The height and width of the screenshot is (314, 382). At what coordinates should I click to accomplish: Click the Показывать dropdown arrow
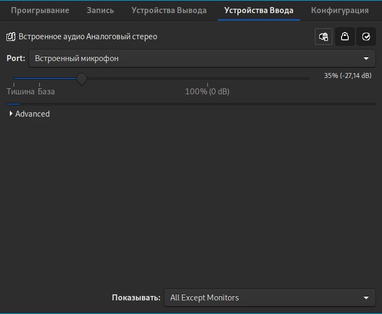point(366,298)
